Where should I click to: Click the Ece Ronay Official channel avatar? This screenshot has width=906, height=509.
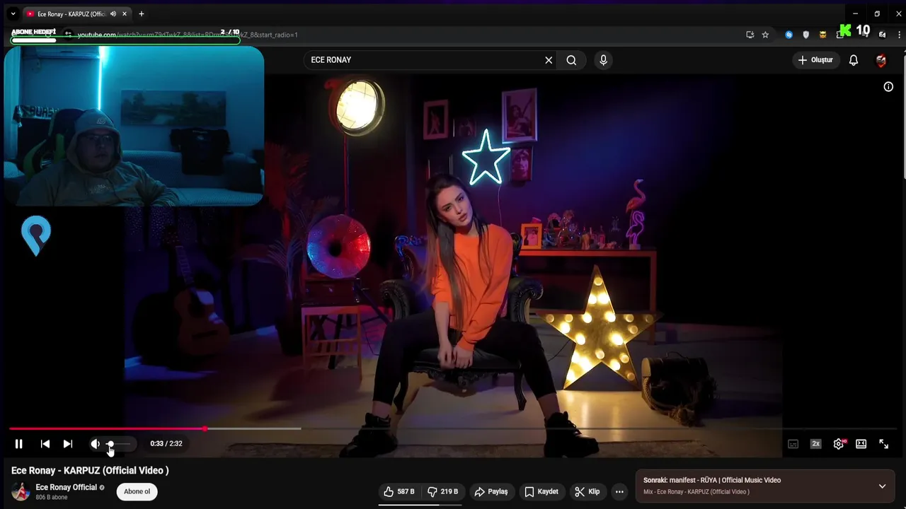point(21,491)
